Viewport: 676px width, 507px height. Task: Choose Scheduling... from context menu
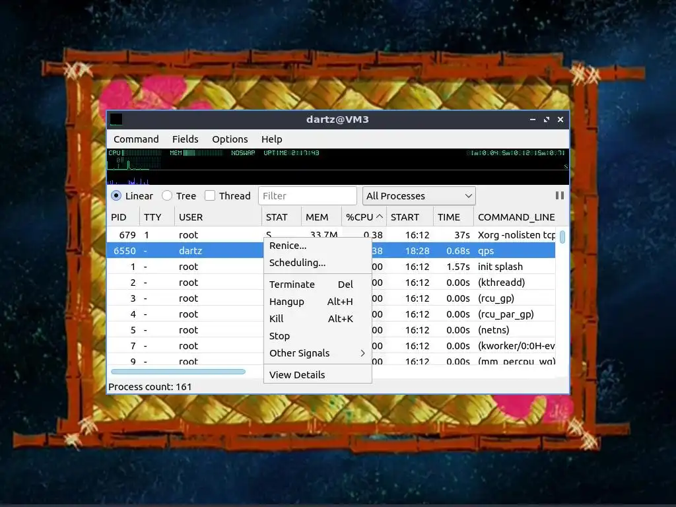[318, 263]
